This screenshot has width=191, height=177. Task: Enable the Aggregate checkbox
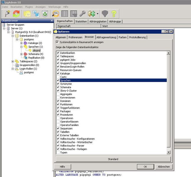58,94
